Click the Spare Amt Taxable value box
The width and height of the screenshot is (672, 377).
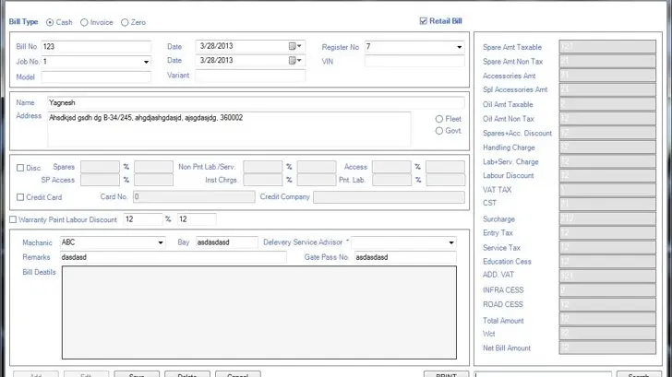[x=607, y=47]
